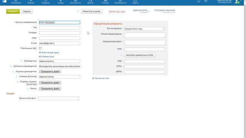Click the ОКПО input field

coord(145,72)
